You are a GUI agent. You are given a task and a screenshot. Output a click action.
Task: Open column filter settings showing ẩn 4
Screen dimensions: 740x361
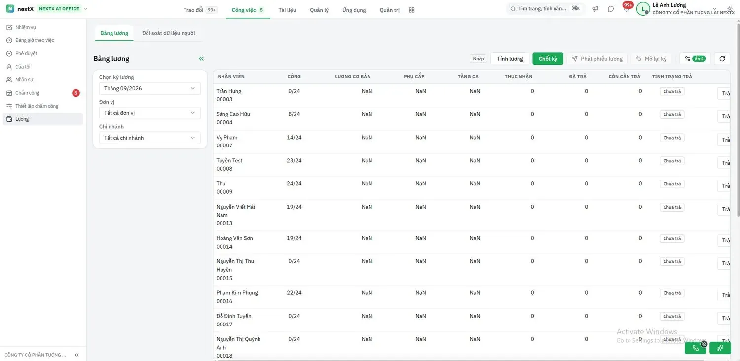pos(695,59)
